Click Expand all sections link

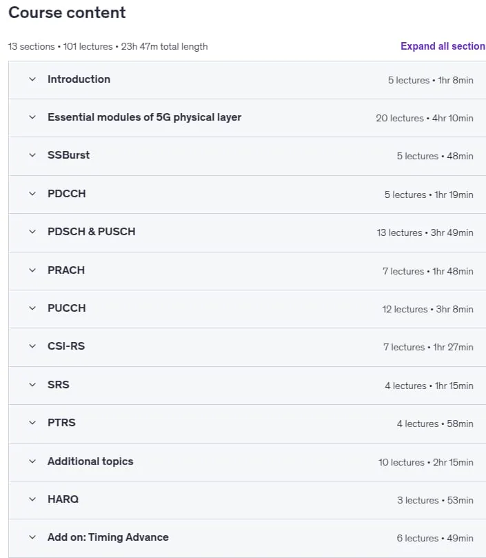(x=443, y=46)
